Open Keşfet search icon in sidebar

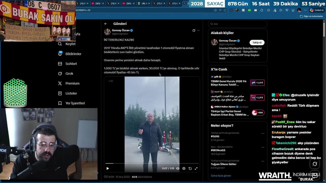click(x=60, y=44)
